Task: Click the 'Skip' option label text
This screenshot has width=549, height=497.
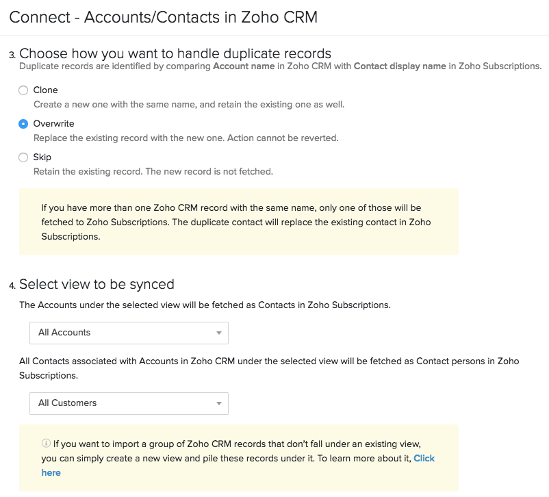Action: click(x=42, y=157)
